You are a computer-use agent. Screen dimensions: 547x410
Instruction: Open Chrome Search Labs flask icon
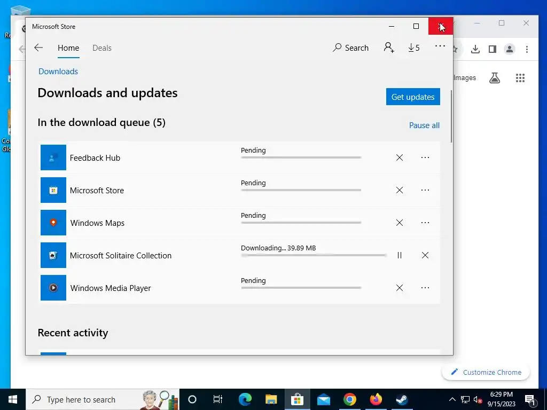tap(495, 78)
